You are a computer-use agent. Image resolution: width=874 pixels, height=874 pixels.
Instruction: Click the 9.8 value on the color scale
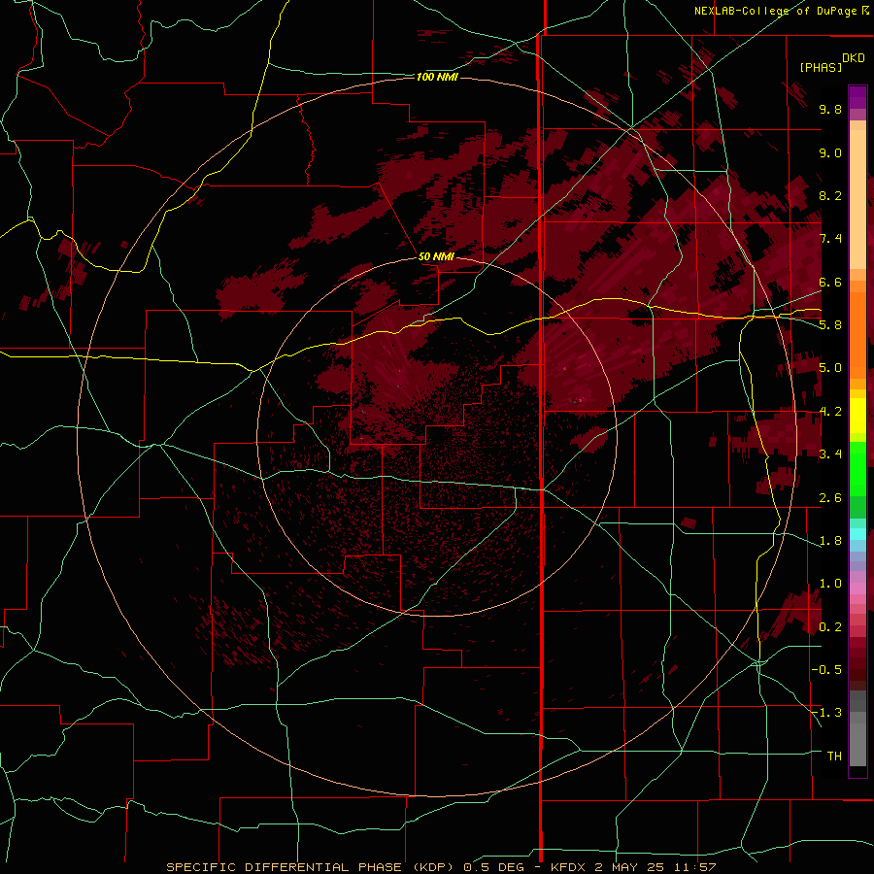tap(830, 109)
